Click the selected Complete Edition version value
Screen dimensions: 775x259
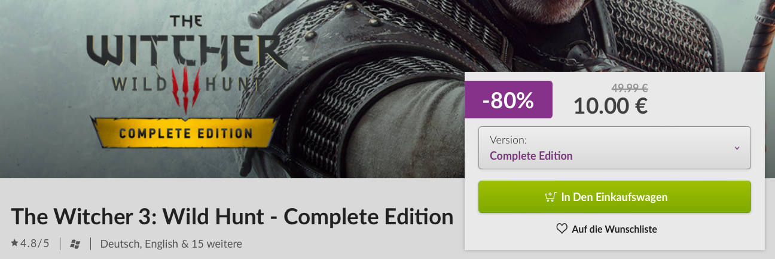click(531, 156)
